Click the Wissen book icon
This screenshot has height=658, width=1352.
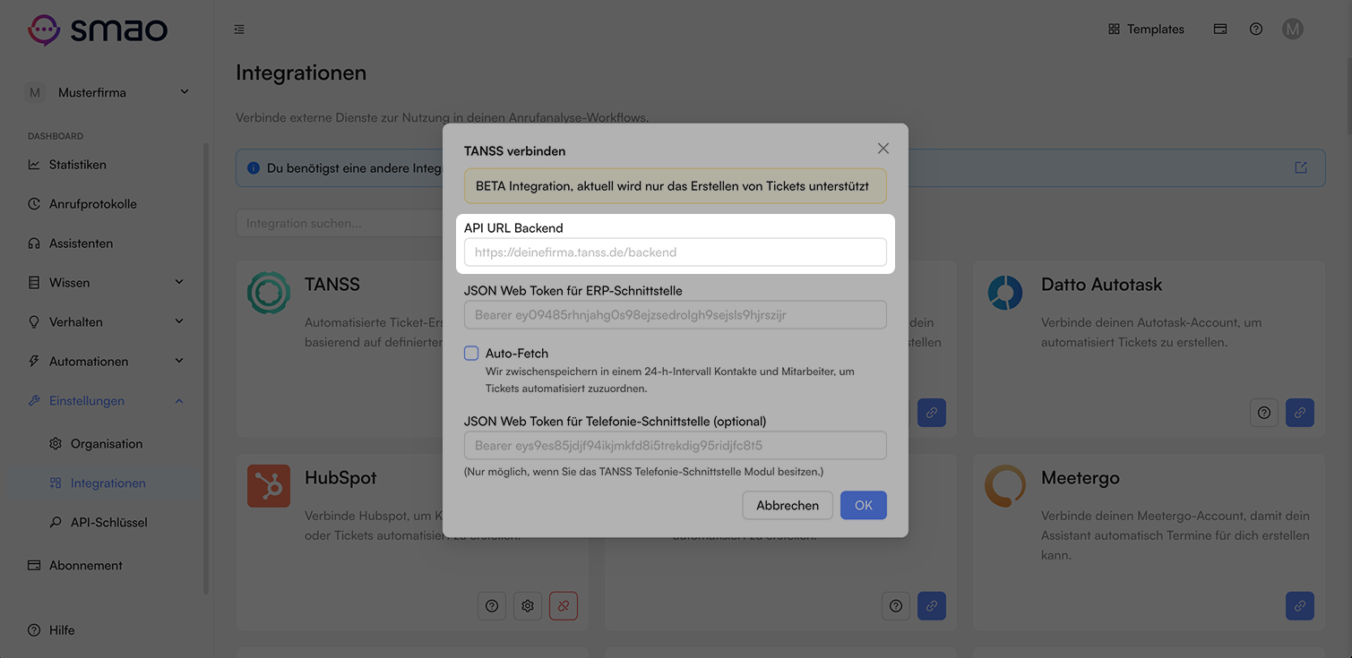pyautogui.click(x=34, y=283)
